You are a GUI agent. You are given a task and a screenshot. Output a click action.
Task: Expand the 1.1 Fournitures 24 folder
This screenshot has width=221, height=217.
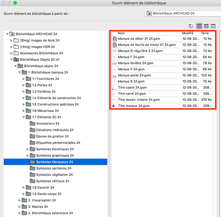coord(23,79)
